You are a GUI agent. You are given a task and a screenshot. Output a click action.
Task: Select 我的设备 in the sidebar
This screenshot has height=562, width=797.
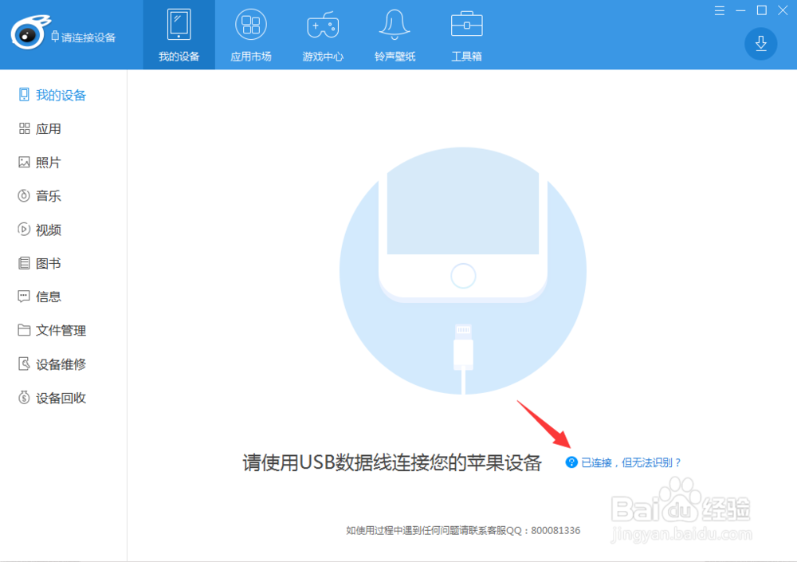tap(63, 95)
